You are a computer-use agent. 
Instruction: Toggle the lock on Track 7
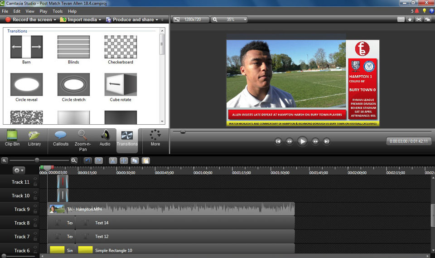pos(35,239)
